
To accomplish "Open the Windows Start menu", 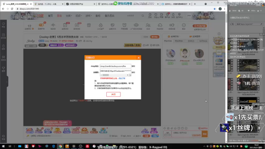I will point(3,146).
